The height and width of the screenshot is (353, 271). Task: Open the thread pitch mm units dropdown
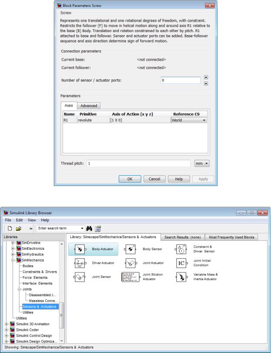click(202, 163)
